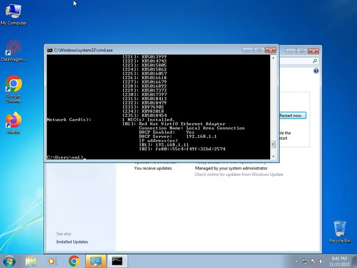Open Windows Media Player from the taskbar

point(52,261)
